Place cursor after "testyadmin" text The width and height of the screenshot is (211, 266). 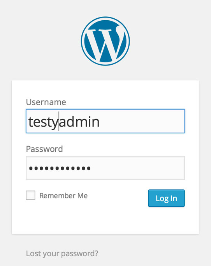point(100,122)
